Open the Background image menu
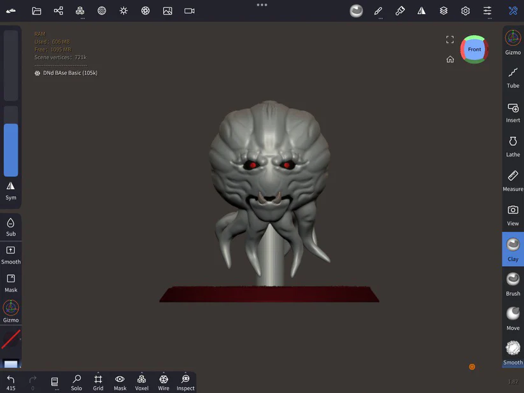Screen dimensions: 524x393 pyautogui.click(x=167, y=11)
